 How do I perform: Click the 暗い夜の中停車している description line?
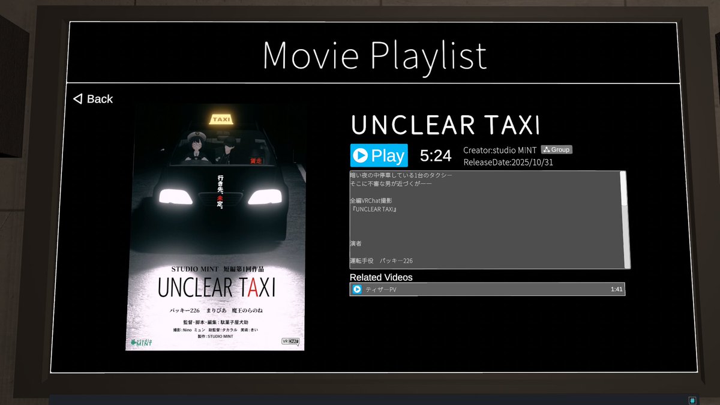click(401, 175)
